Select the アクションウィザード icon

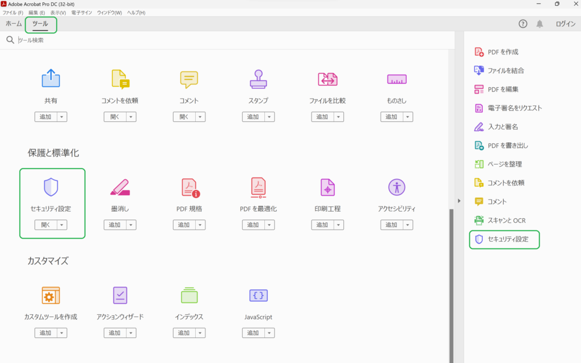(x=120, y=295)
